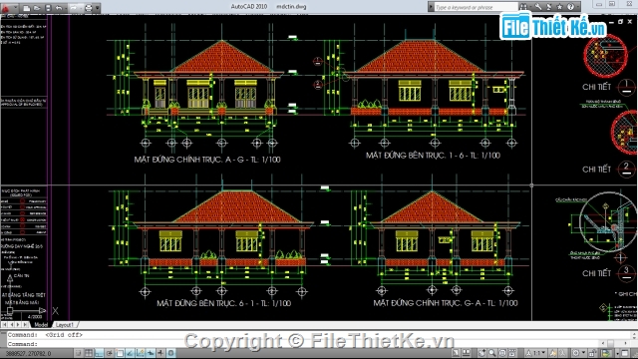638x359 pixels.
Task: Open Quick View Layouts in status bar
Action: (467, 353)
